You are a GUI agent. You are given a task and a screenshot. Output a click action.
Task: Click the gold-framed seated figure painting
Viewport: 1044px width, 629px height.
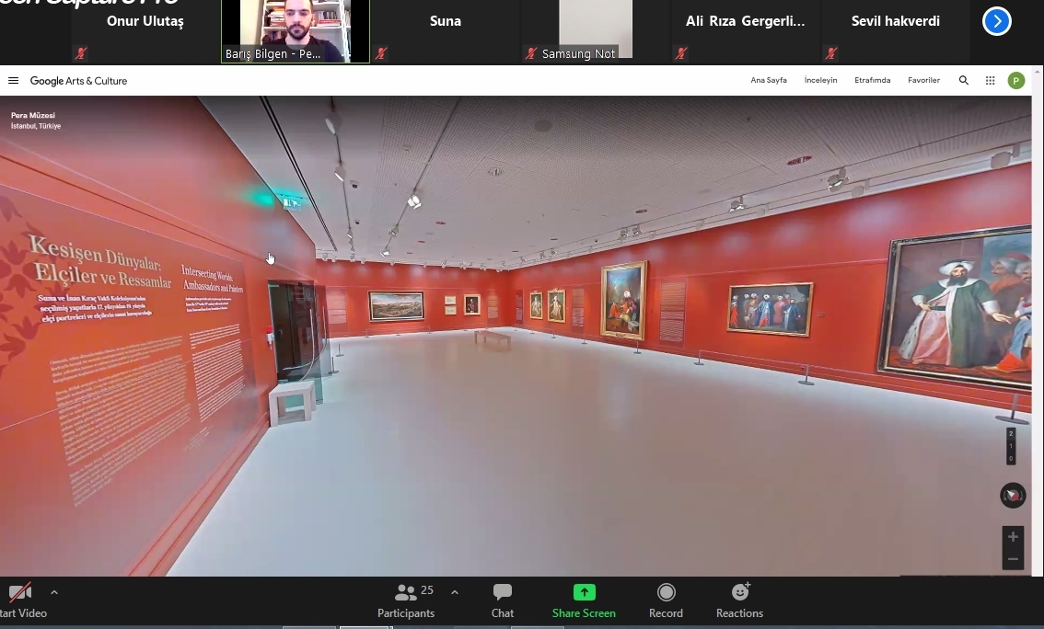(624, 300)
